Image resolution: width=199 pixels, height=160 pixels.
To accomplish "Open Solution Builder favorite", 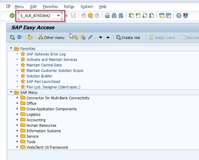I will [x=39, y=76].
